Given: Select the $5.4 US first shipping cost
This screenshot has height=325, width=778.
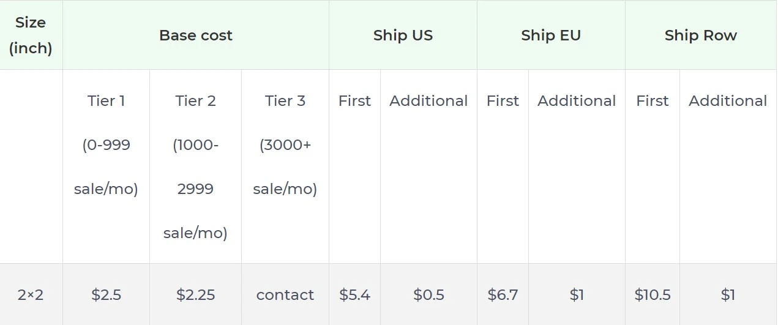Looking at the screenshot, I should coord(354,295).
